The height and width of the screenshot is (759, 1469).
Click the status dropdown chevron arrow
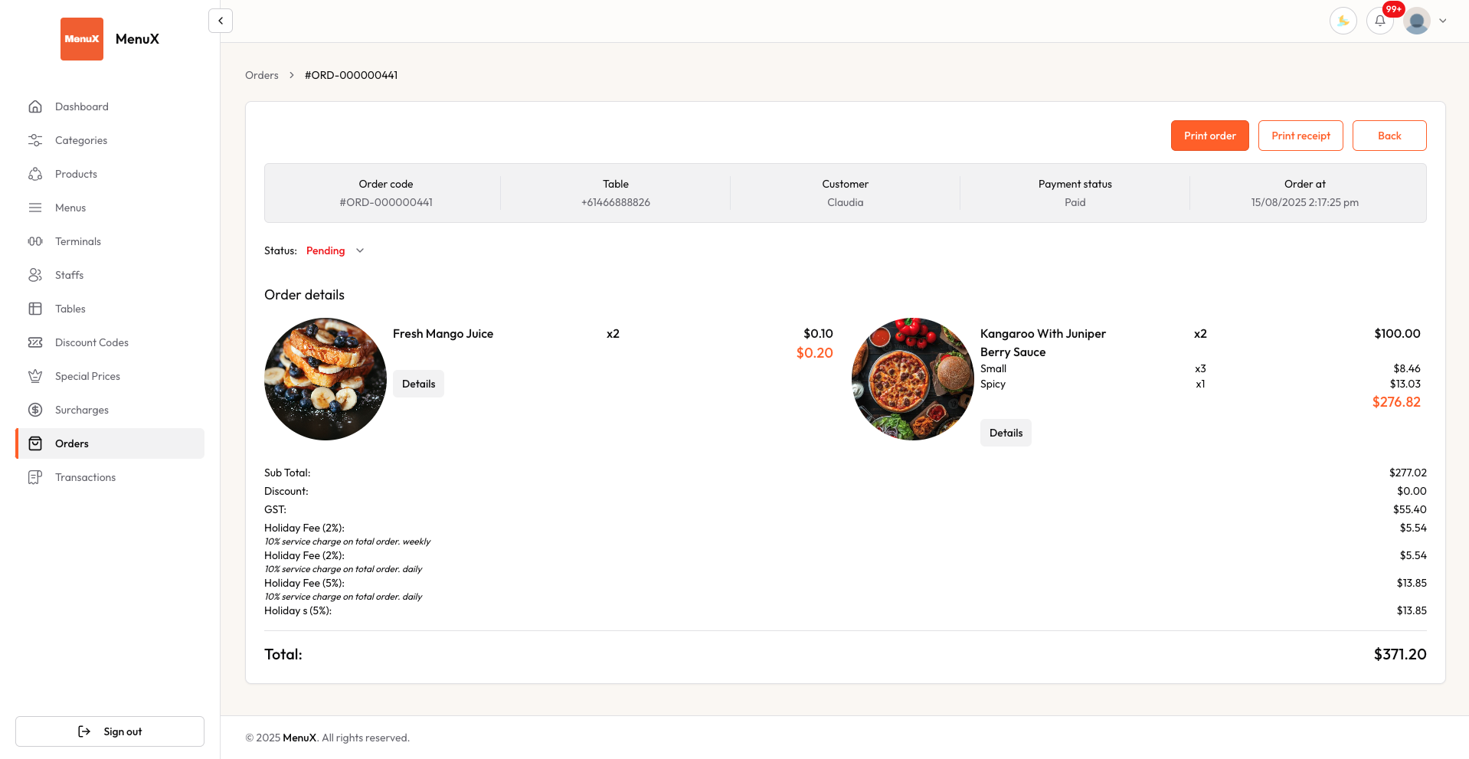click(x=360, y=250)
